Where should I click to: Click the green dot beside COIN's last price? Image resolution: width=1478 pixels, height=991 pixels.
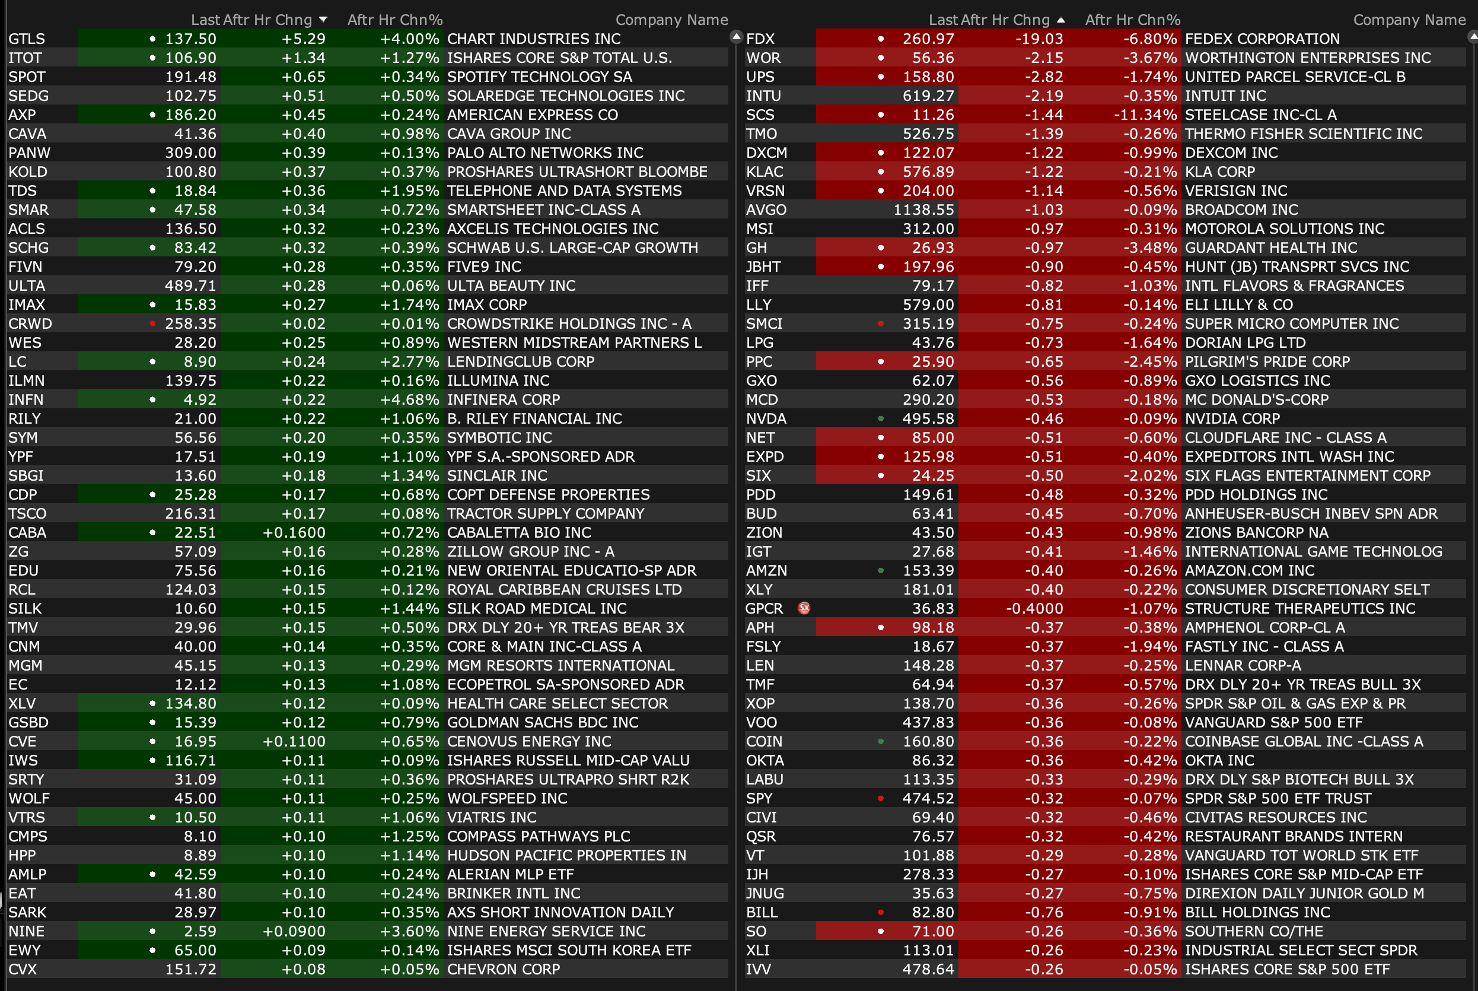881,741
